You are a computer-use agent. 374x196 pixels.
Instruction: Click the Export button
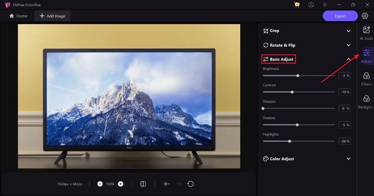[340, 16]
